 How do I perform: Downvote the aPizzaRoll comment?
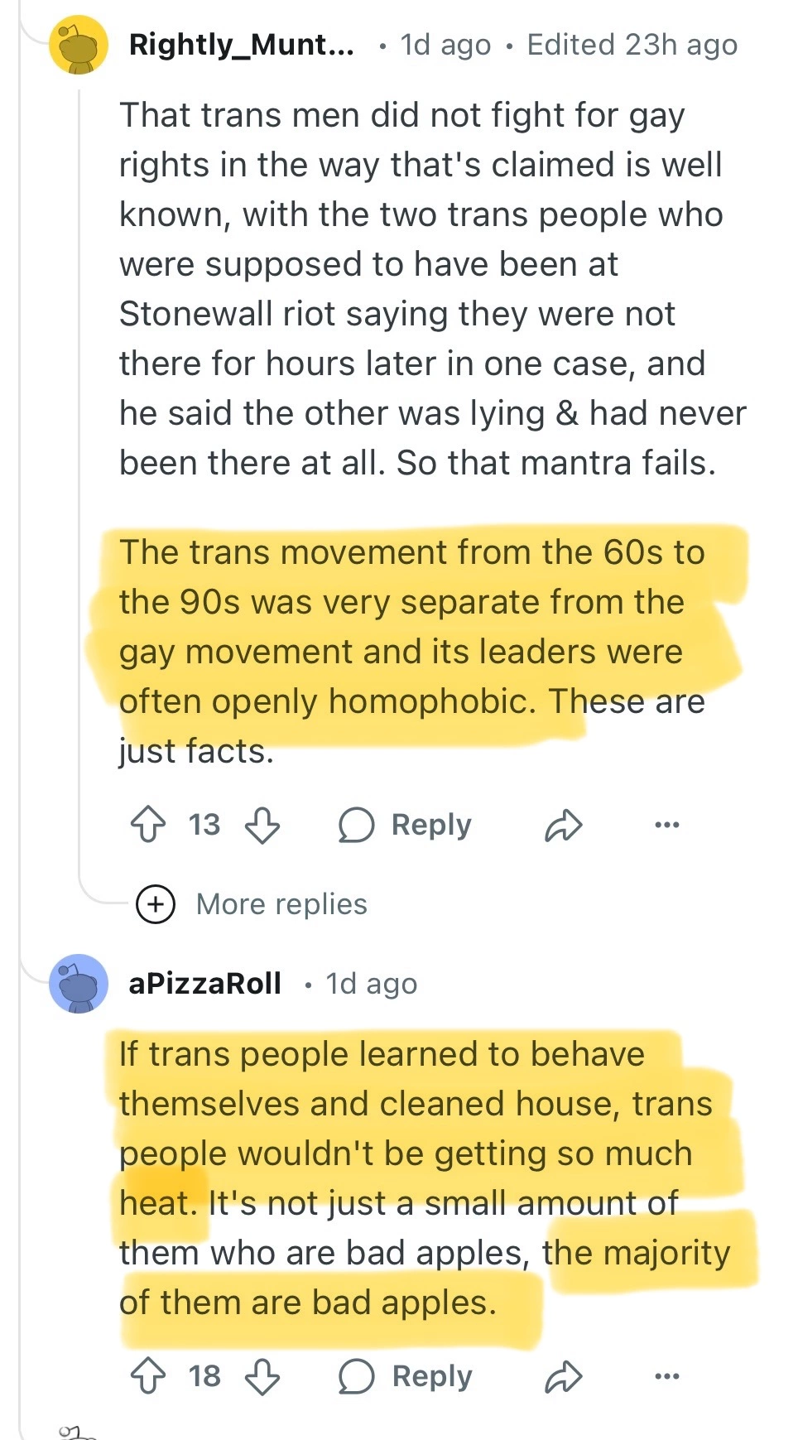click(x=262, y=1376)
